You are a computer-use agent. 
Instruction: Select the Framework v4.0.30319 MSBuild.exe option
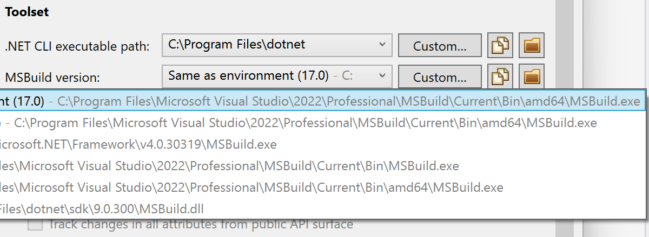[138, 144]
